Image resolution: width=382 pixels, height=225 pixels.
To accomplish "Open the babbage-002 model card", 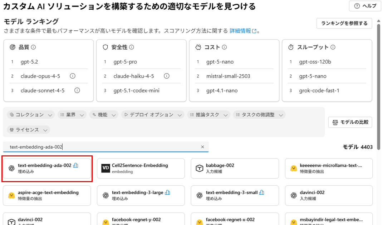I will pos(235,168).
